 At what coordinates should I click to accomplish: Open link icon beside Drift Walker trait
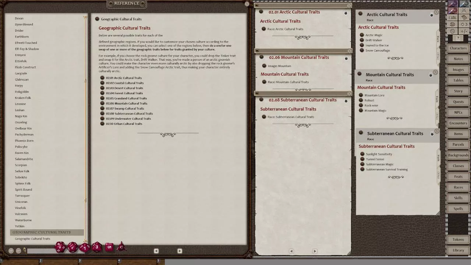coord(362,40)
